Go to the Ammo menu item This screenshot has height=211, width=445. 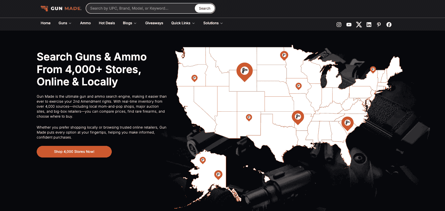pos(85,23)
